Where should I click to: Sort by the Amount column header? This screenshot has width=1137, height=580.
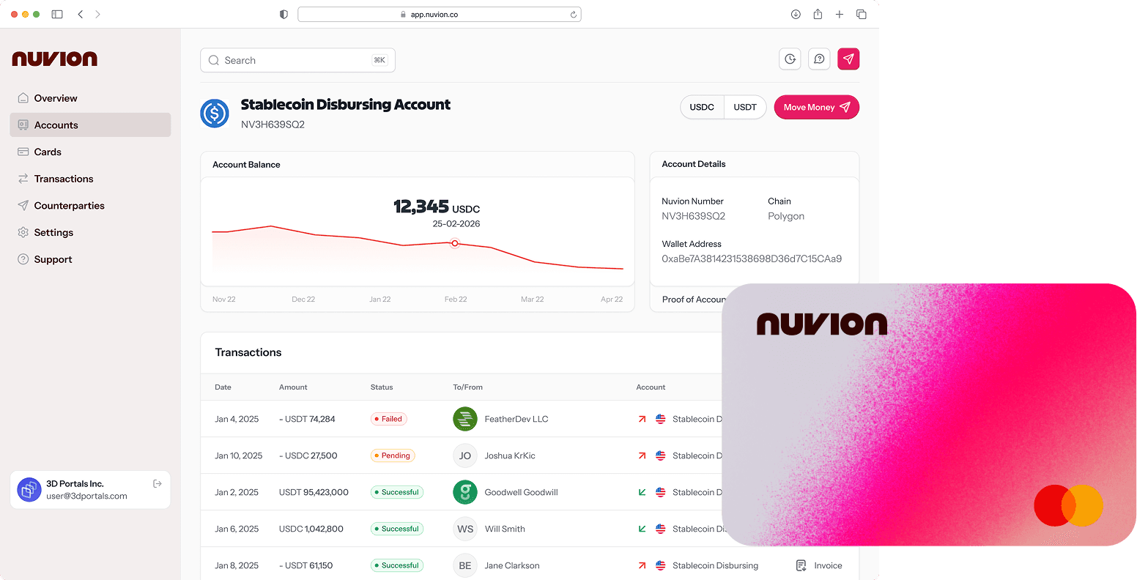click(x=293, y=387)
